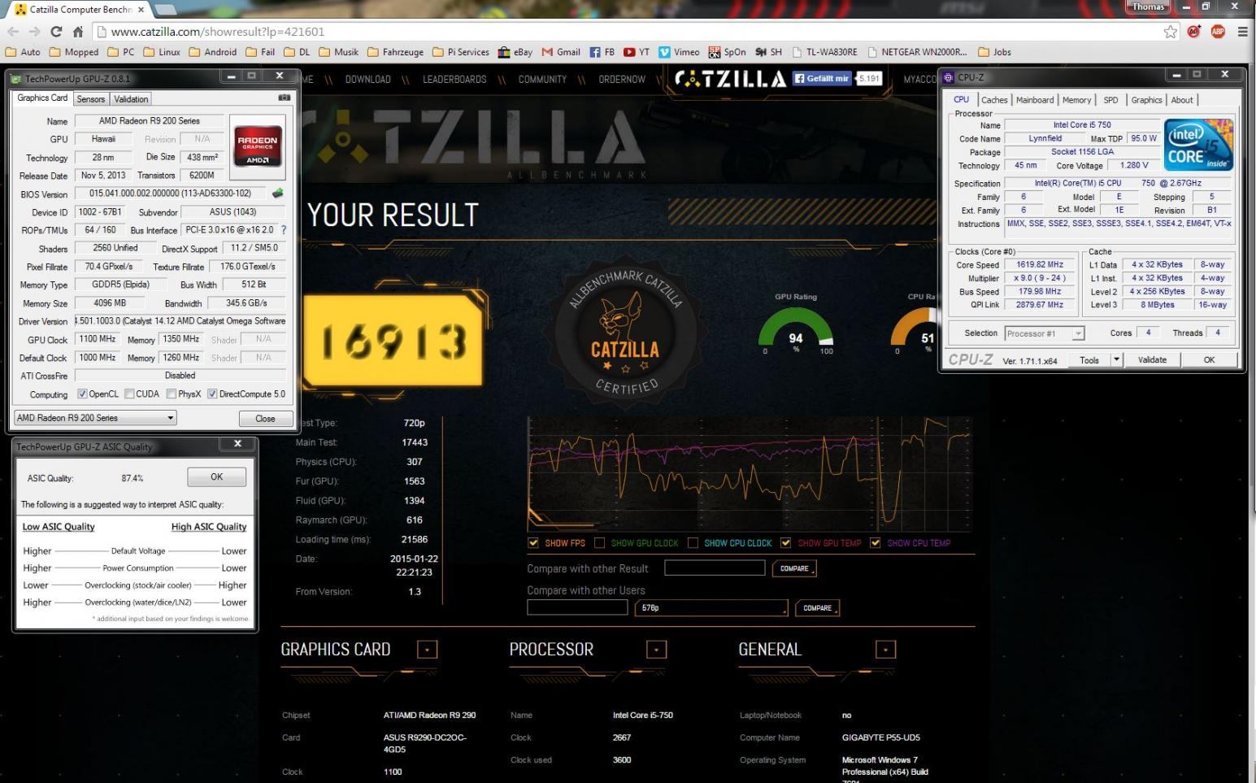1256x783 pixels.
Task: Click the Facebook Gefällt mir button
Action: tap(821, 79)
